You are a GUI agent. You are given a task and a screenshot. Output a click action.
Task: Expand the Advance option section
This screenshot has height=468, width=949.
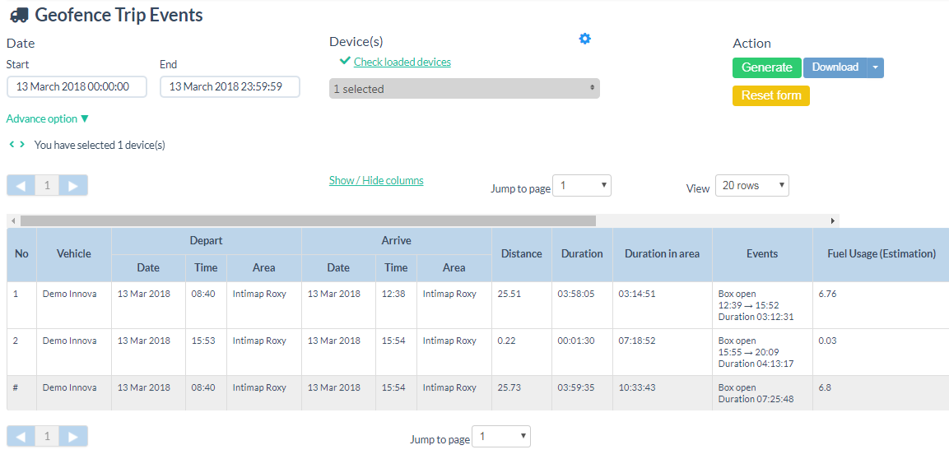coord(47,118)
